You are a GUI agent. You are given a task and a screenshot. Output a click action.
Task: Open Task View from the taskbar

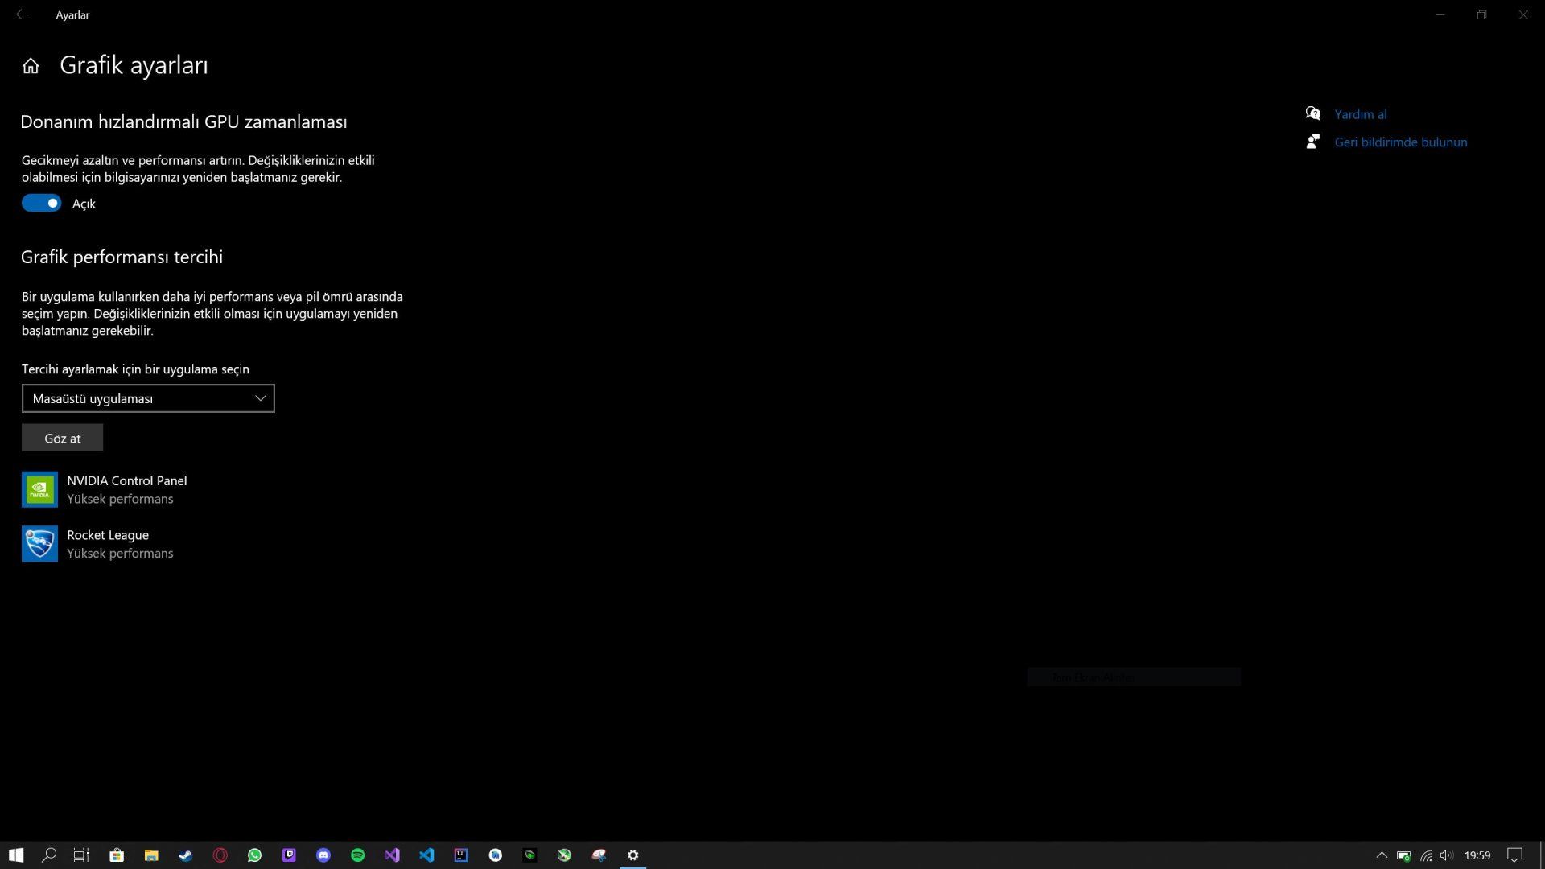coord(81,855)
